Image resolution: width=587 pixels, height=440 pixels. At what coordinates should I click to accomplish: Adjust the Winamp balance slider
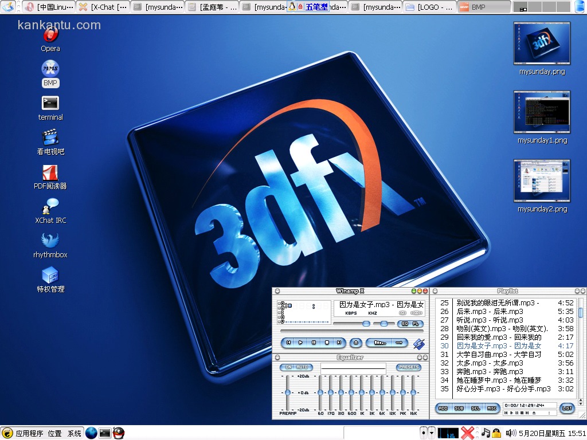pos(384,324)
